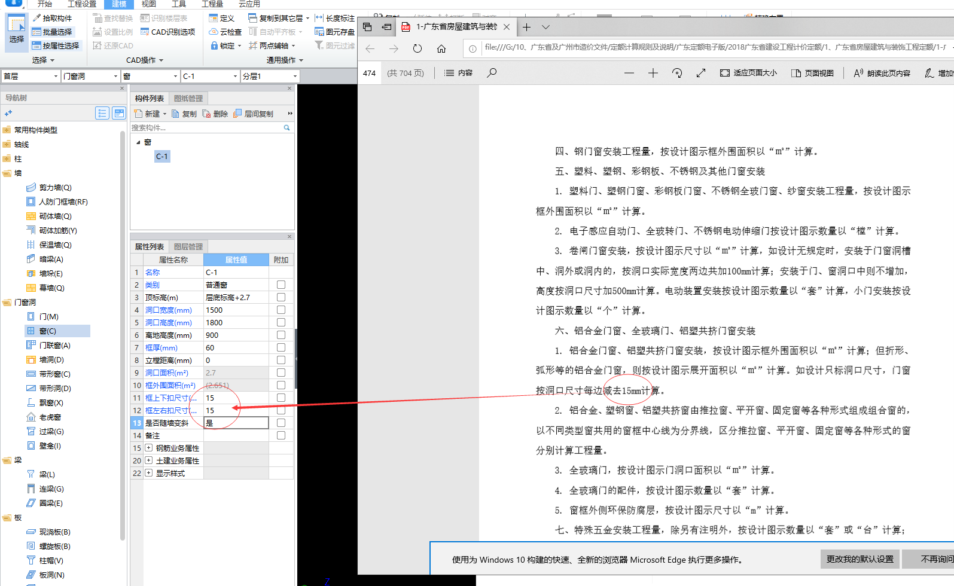Viewport: 954px width, 586px height.
Task: Toggle 附加 checkbox for 备注 row
Action: pyautogui.click(x=281, y=435)
